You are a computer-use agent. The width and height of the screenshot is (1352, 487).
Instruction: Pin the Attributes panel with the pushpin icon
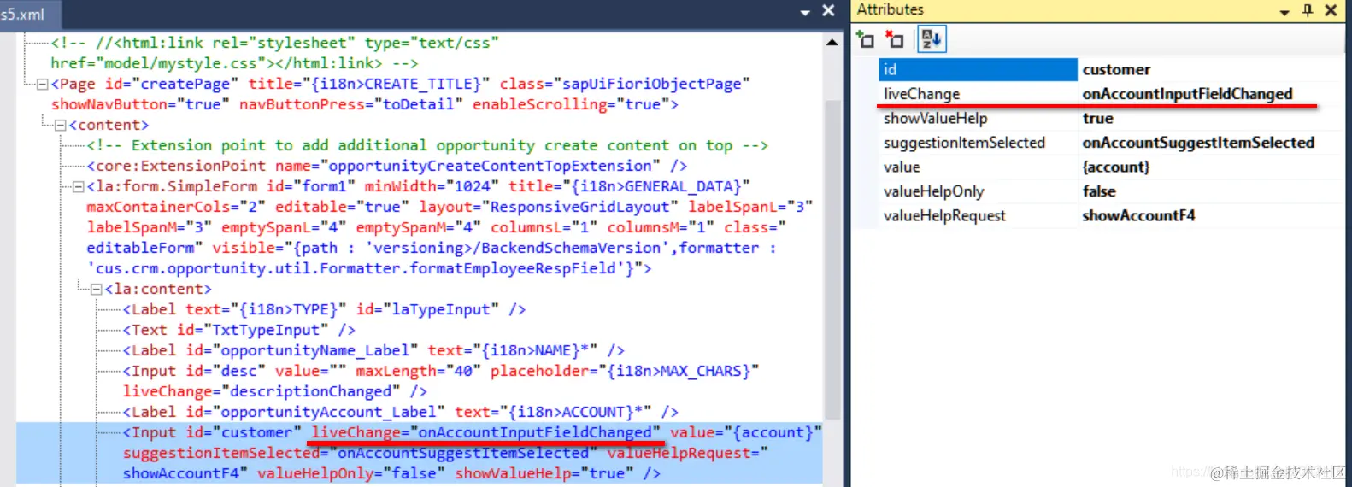coord(1308,10)
